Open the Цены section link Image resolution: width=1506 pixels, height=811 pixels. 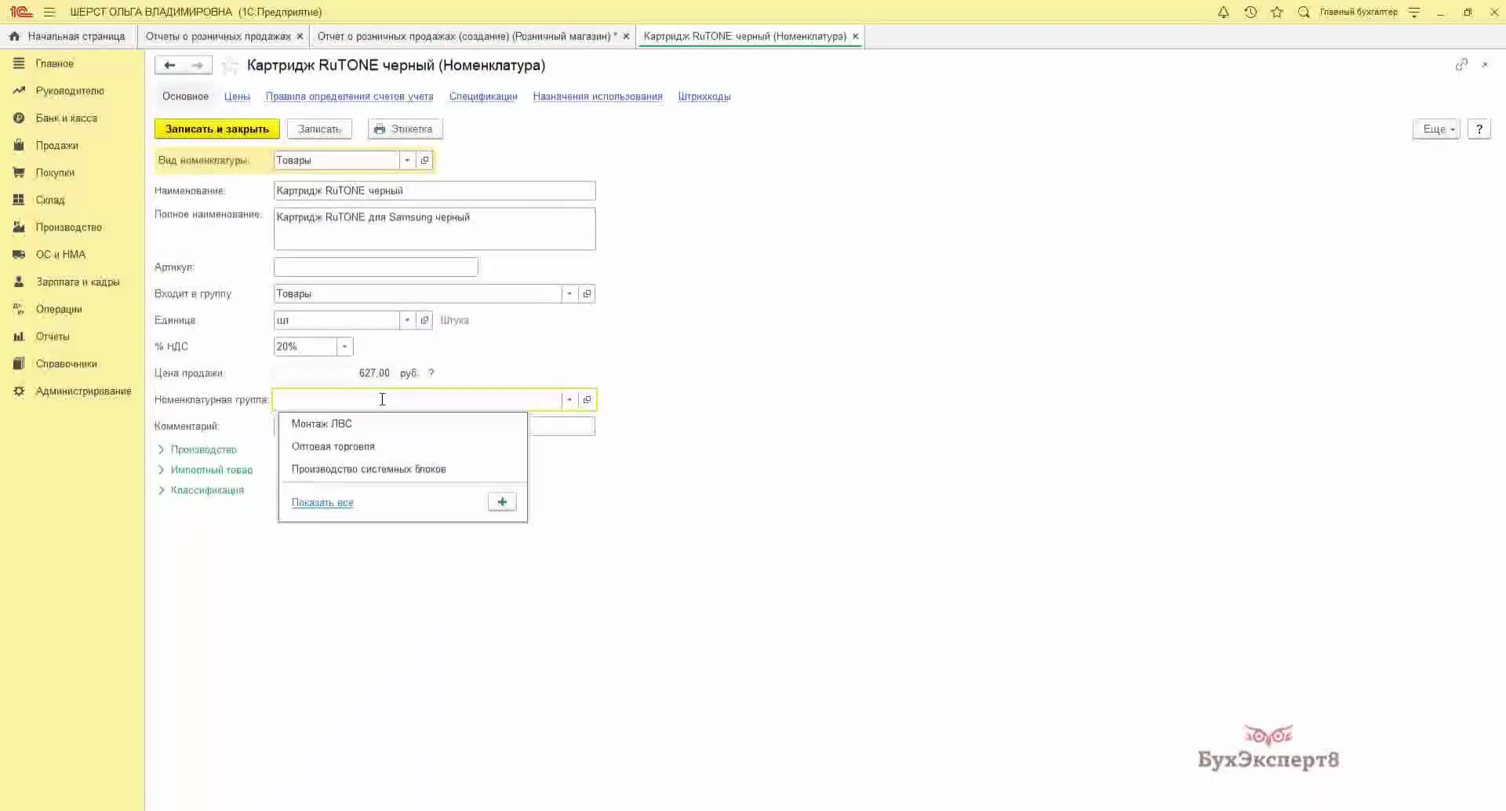point(237,96)
